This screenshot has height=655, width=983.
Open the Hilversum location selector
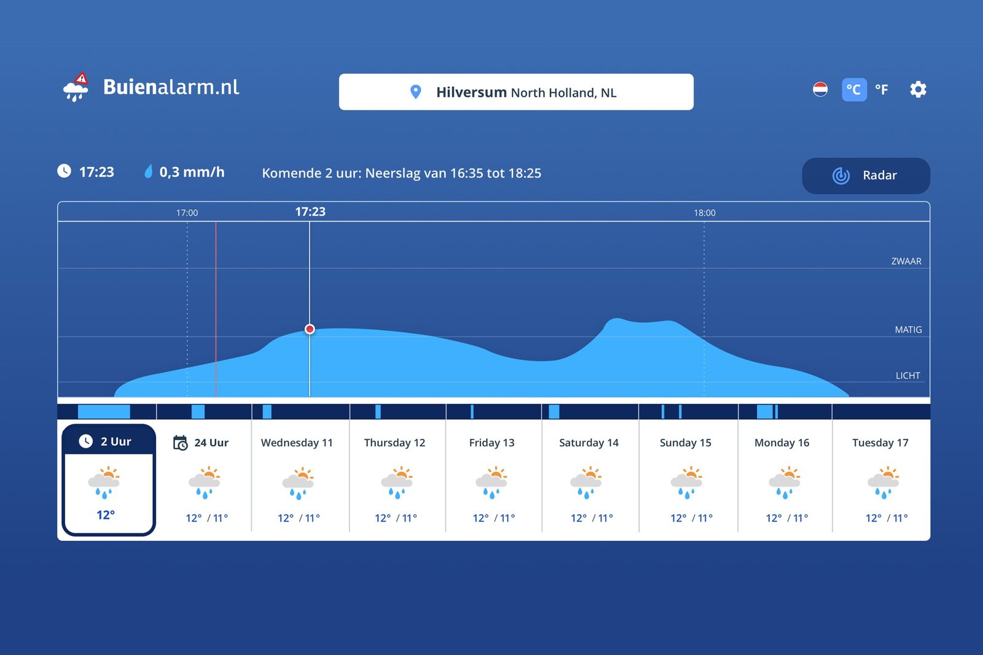(x=517, y=91)
